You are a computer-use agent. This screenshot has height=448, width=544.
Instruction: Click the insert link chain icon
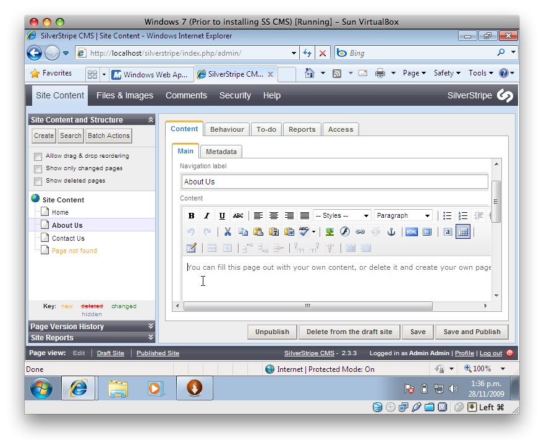(360, 232)
